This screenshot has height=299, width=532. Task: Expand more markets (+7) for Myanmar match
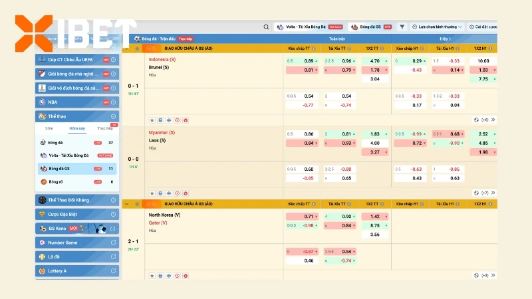pyautogui.click(x=485, y=193)
